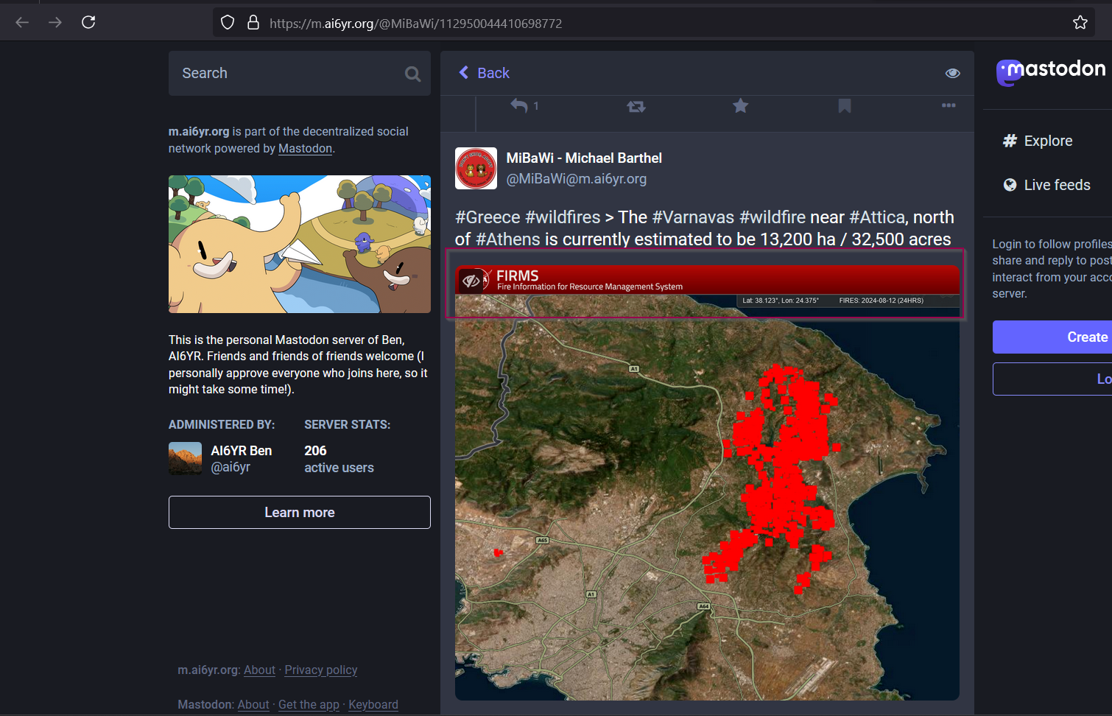Screen dimensions: 1112x716
Task: Click the @ai6yr admin handle
Action: 231,468
